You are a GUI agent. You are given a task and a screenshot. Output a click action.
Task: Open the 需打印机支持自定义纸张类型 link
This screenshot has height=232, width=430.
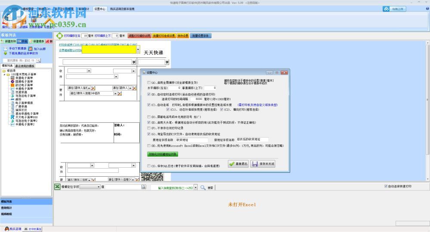click(258, 105)
